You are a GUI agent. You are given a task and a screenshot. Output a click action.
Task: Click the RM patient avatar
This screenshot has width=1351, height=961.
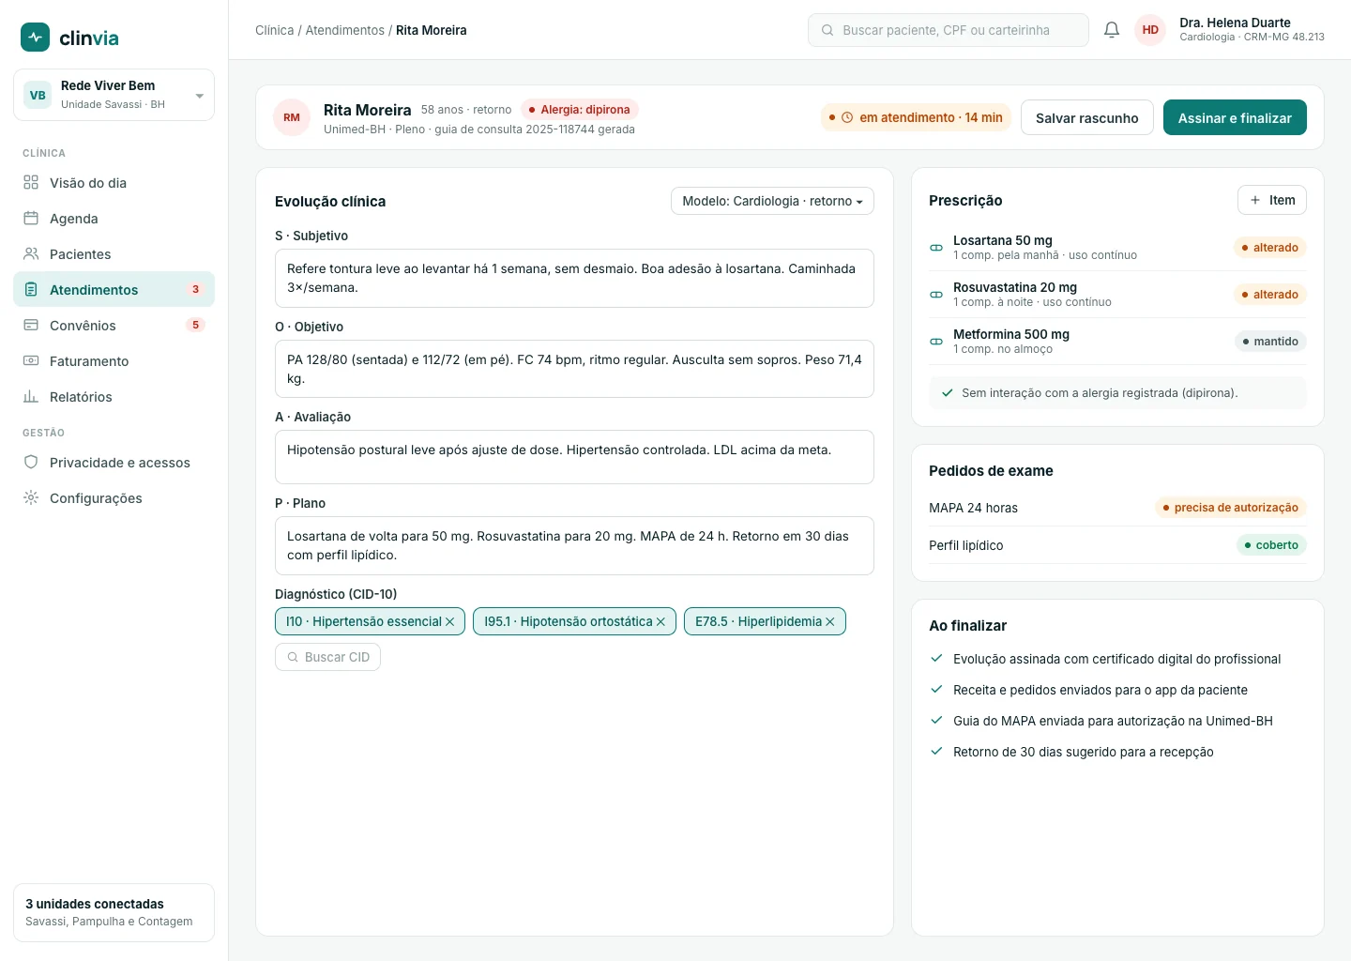[x=292, y=117]
